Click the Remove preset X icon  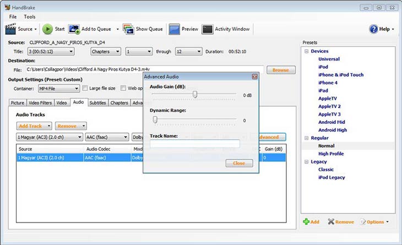[x=331, y=222]
